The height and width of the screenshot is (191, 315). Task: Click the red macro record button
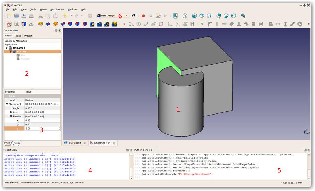pos(143,16)
